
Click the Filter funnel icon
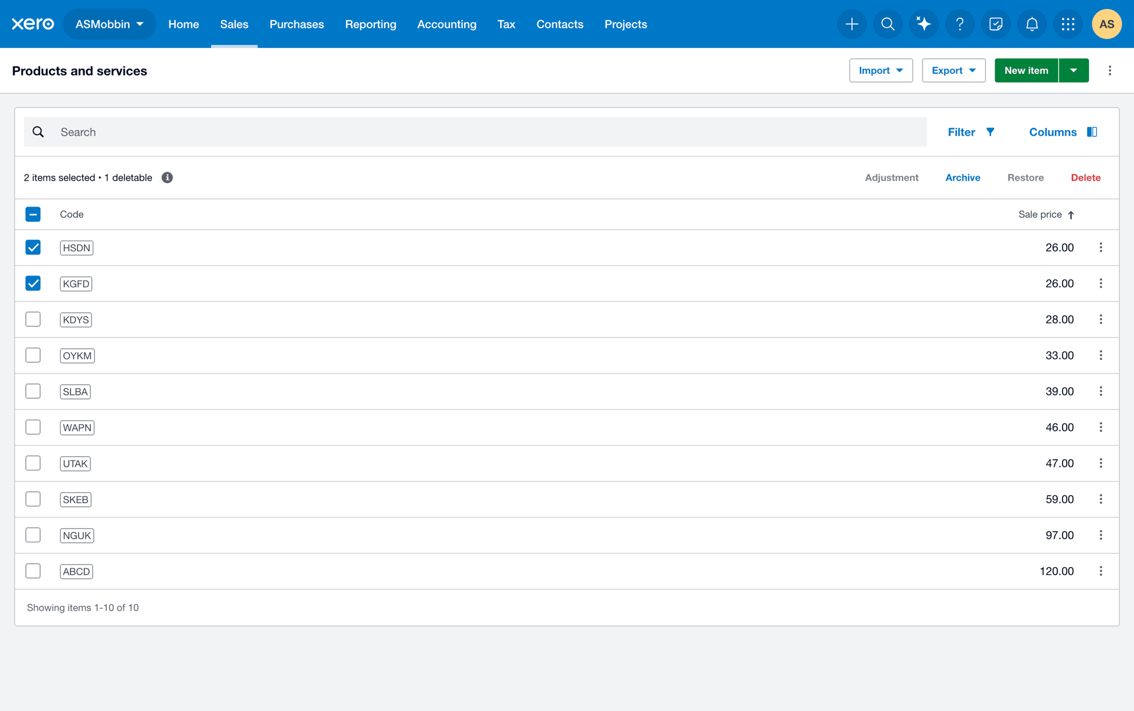coord(990,132)
